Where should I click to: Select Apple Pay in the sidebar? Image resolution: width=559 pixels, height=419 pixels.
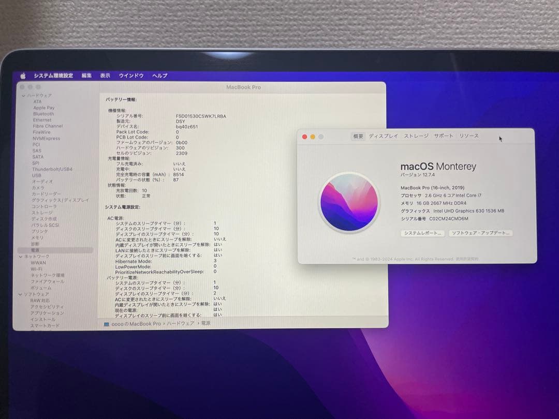(x=44, y=108)
